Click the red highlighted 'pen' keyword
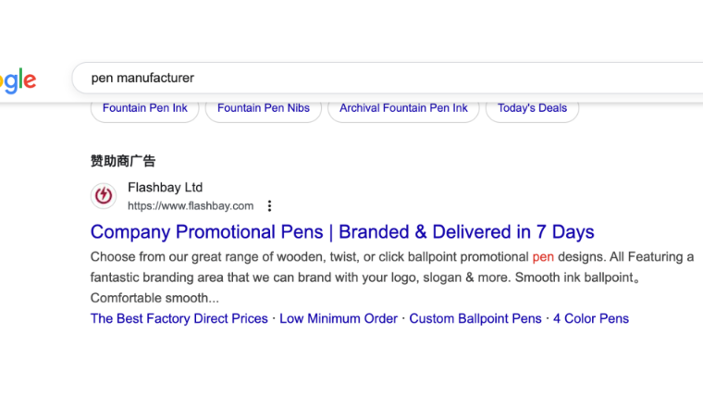 544,256
